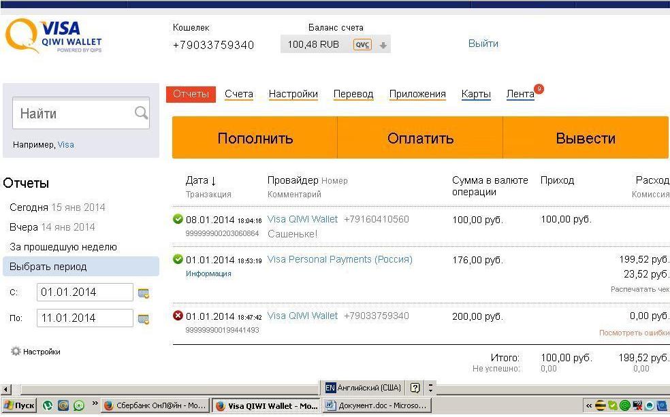Click Посмотреть ошибки link
670x417 pixels.
[634, 333]
